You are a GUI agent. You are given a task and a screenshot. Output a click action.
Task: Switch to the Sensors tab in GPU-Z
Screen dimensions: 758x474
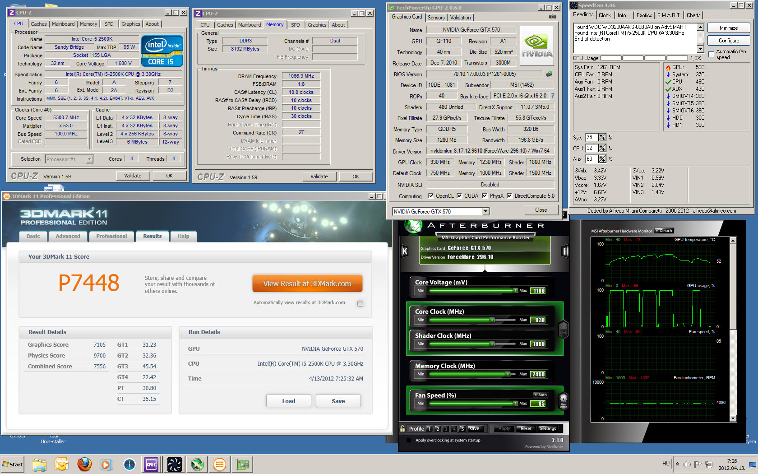click(436, 18)
